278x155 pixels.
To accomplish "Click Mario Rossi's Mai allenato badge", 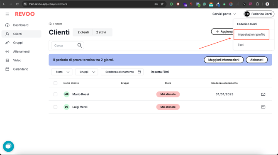I will [168, 94].
